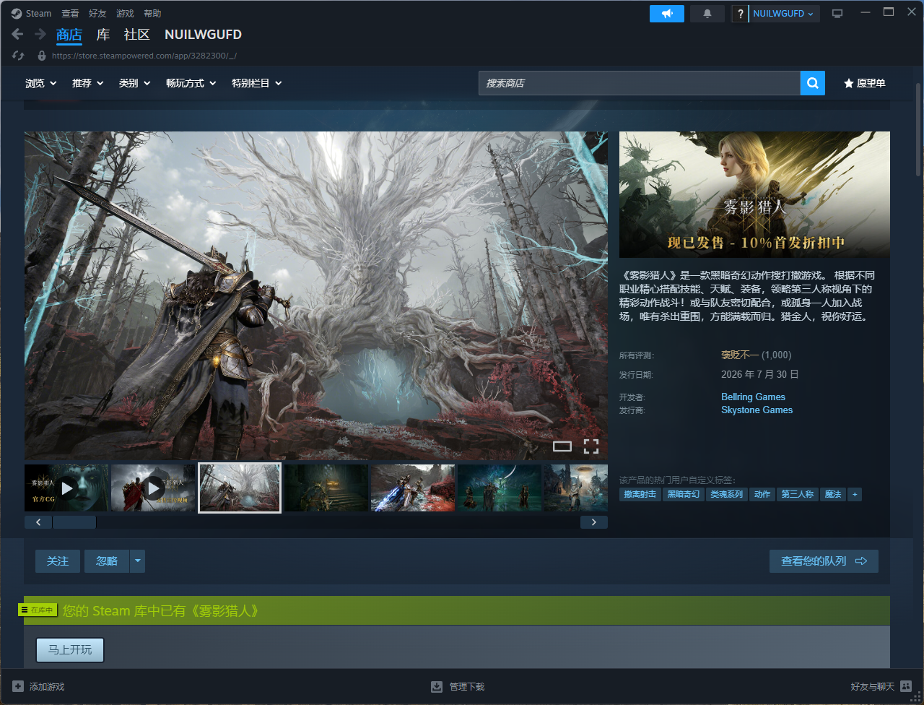
Task: Select the white tree screenshot thumbnail
Action: pos(240,488)
